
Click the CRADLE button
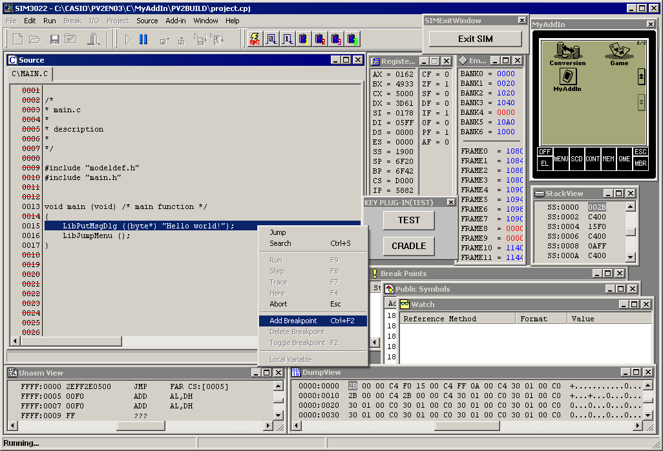pos(408,246)
